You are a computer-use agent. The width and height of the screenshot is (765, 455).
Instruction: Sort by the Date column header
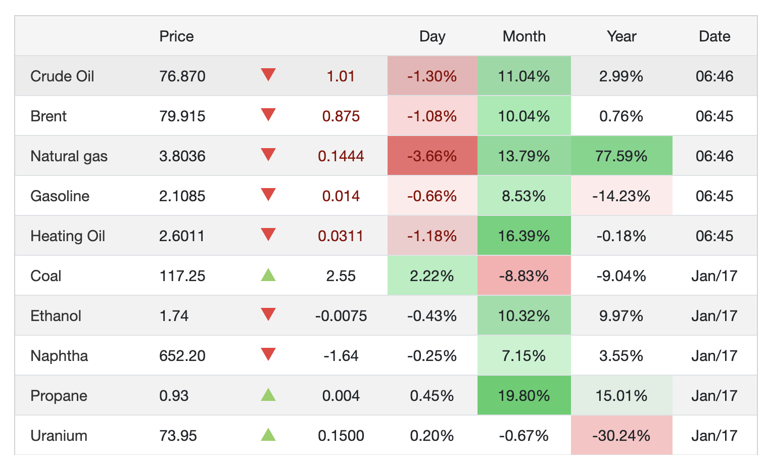click(x=714, y=36)
